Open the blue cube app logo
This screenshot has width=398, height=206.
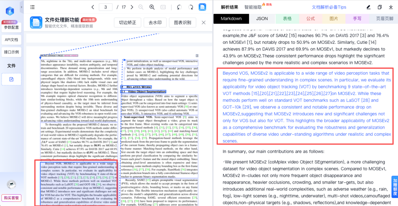pos(10,11)
